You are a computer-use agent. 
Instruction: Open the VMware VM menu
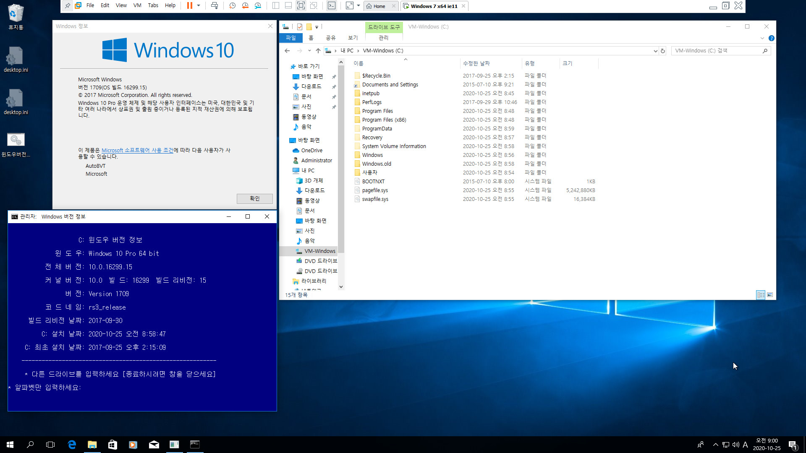(137, 5)
